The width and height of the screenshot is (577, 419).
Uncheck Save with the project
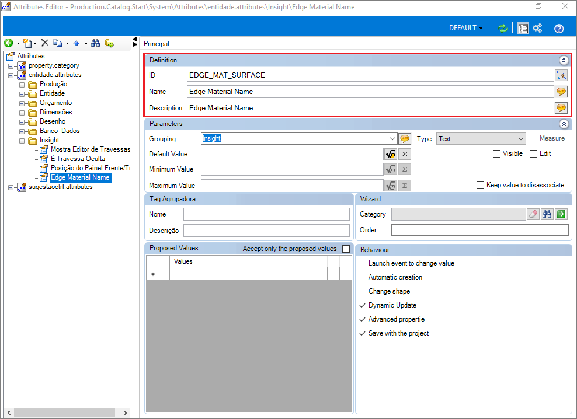click(x=363, y=333)
